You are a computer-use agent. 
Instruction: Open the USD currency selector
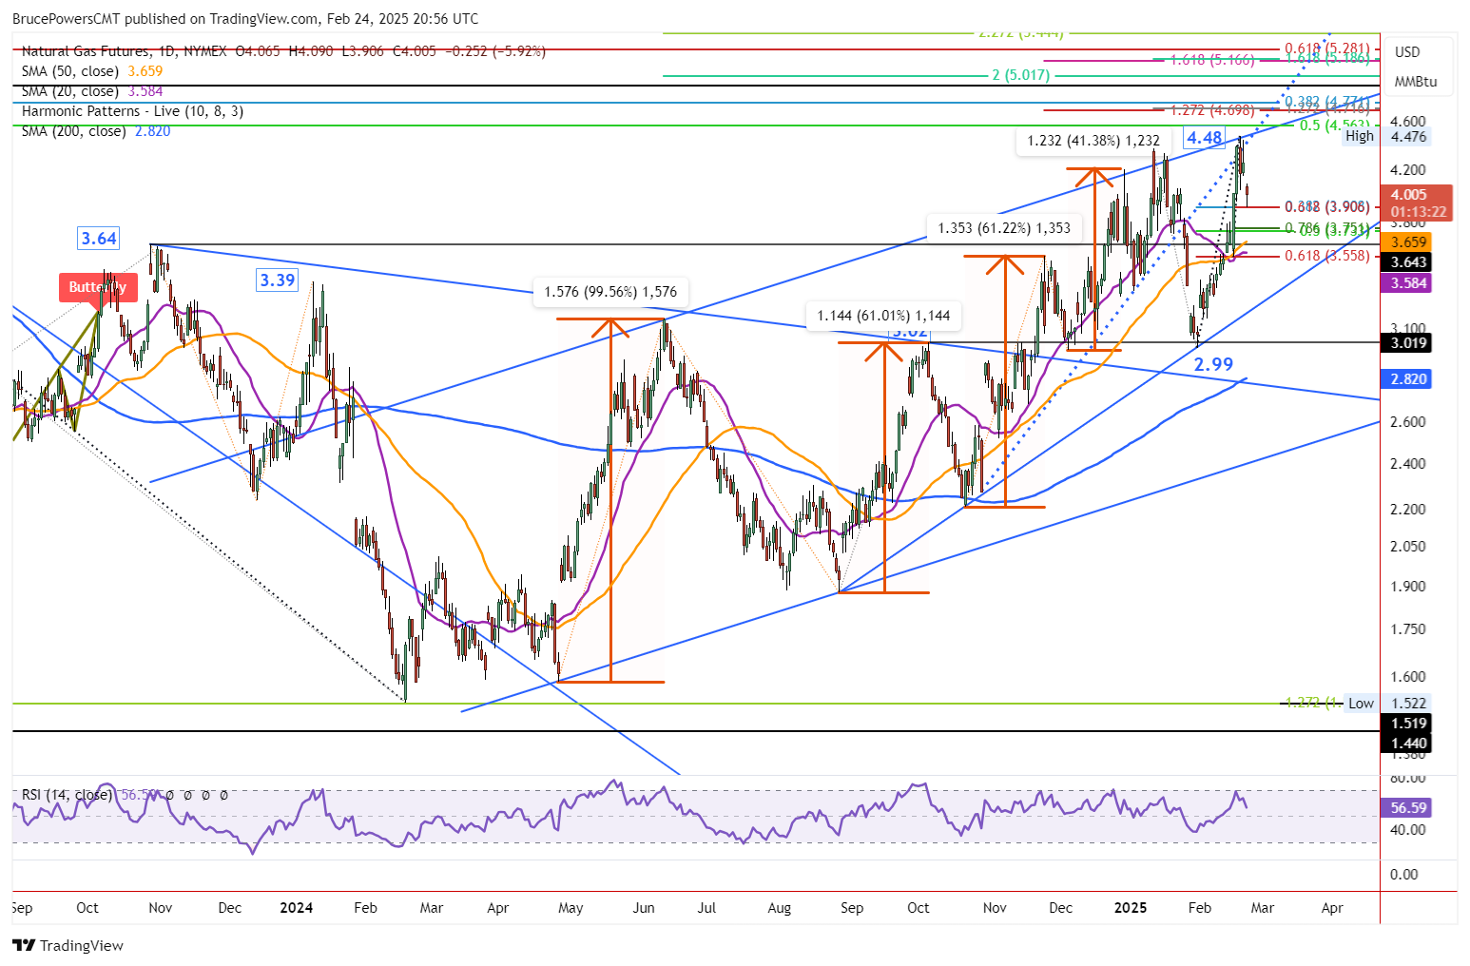tap(1407, 52)
